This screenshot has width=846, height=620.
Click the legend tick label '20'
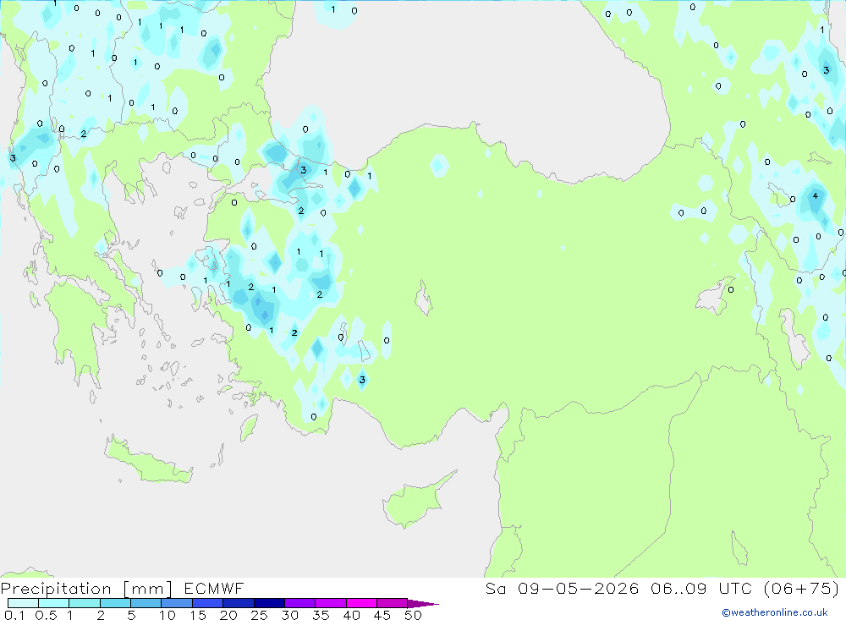point(228,615)
